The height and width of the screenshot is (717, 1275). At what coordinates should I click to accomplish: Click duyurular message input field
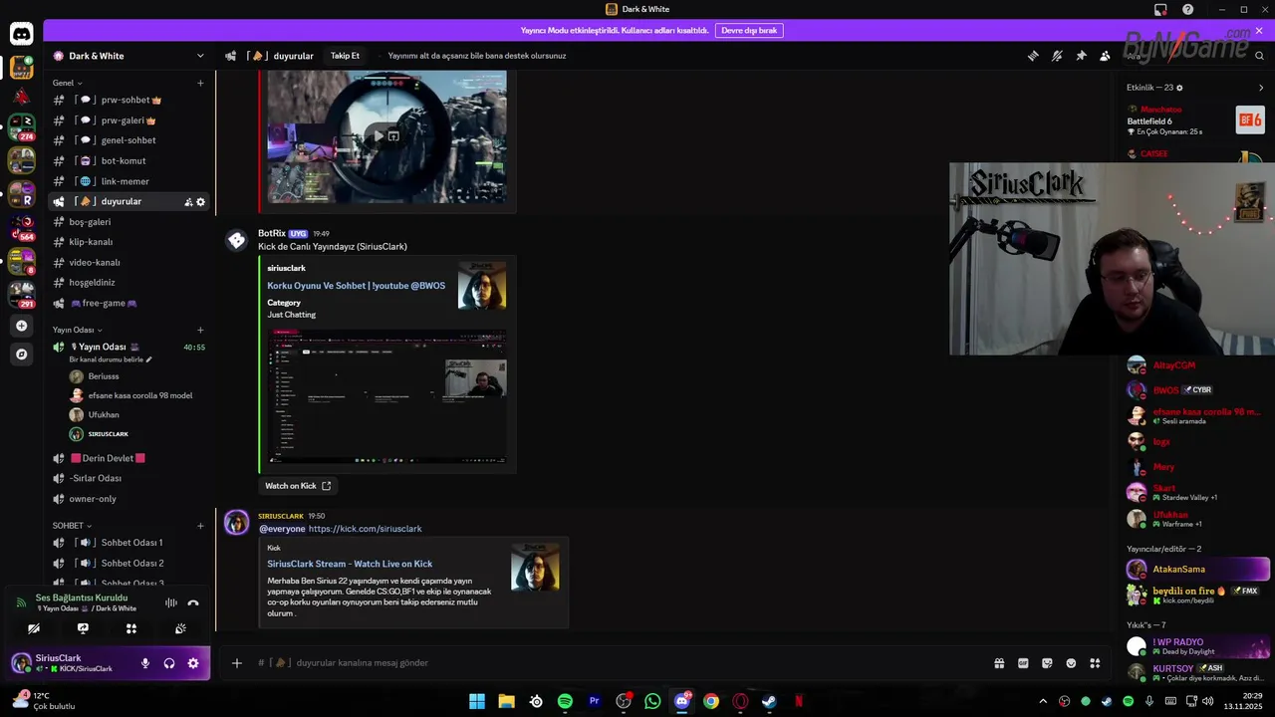(x=618, y=663)
